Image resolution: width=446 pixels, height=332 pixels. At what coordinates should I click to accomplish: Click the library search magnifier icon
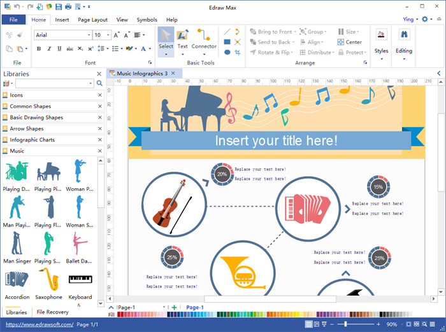tap(99, 83)
